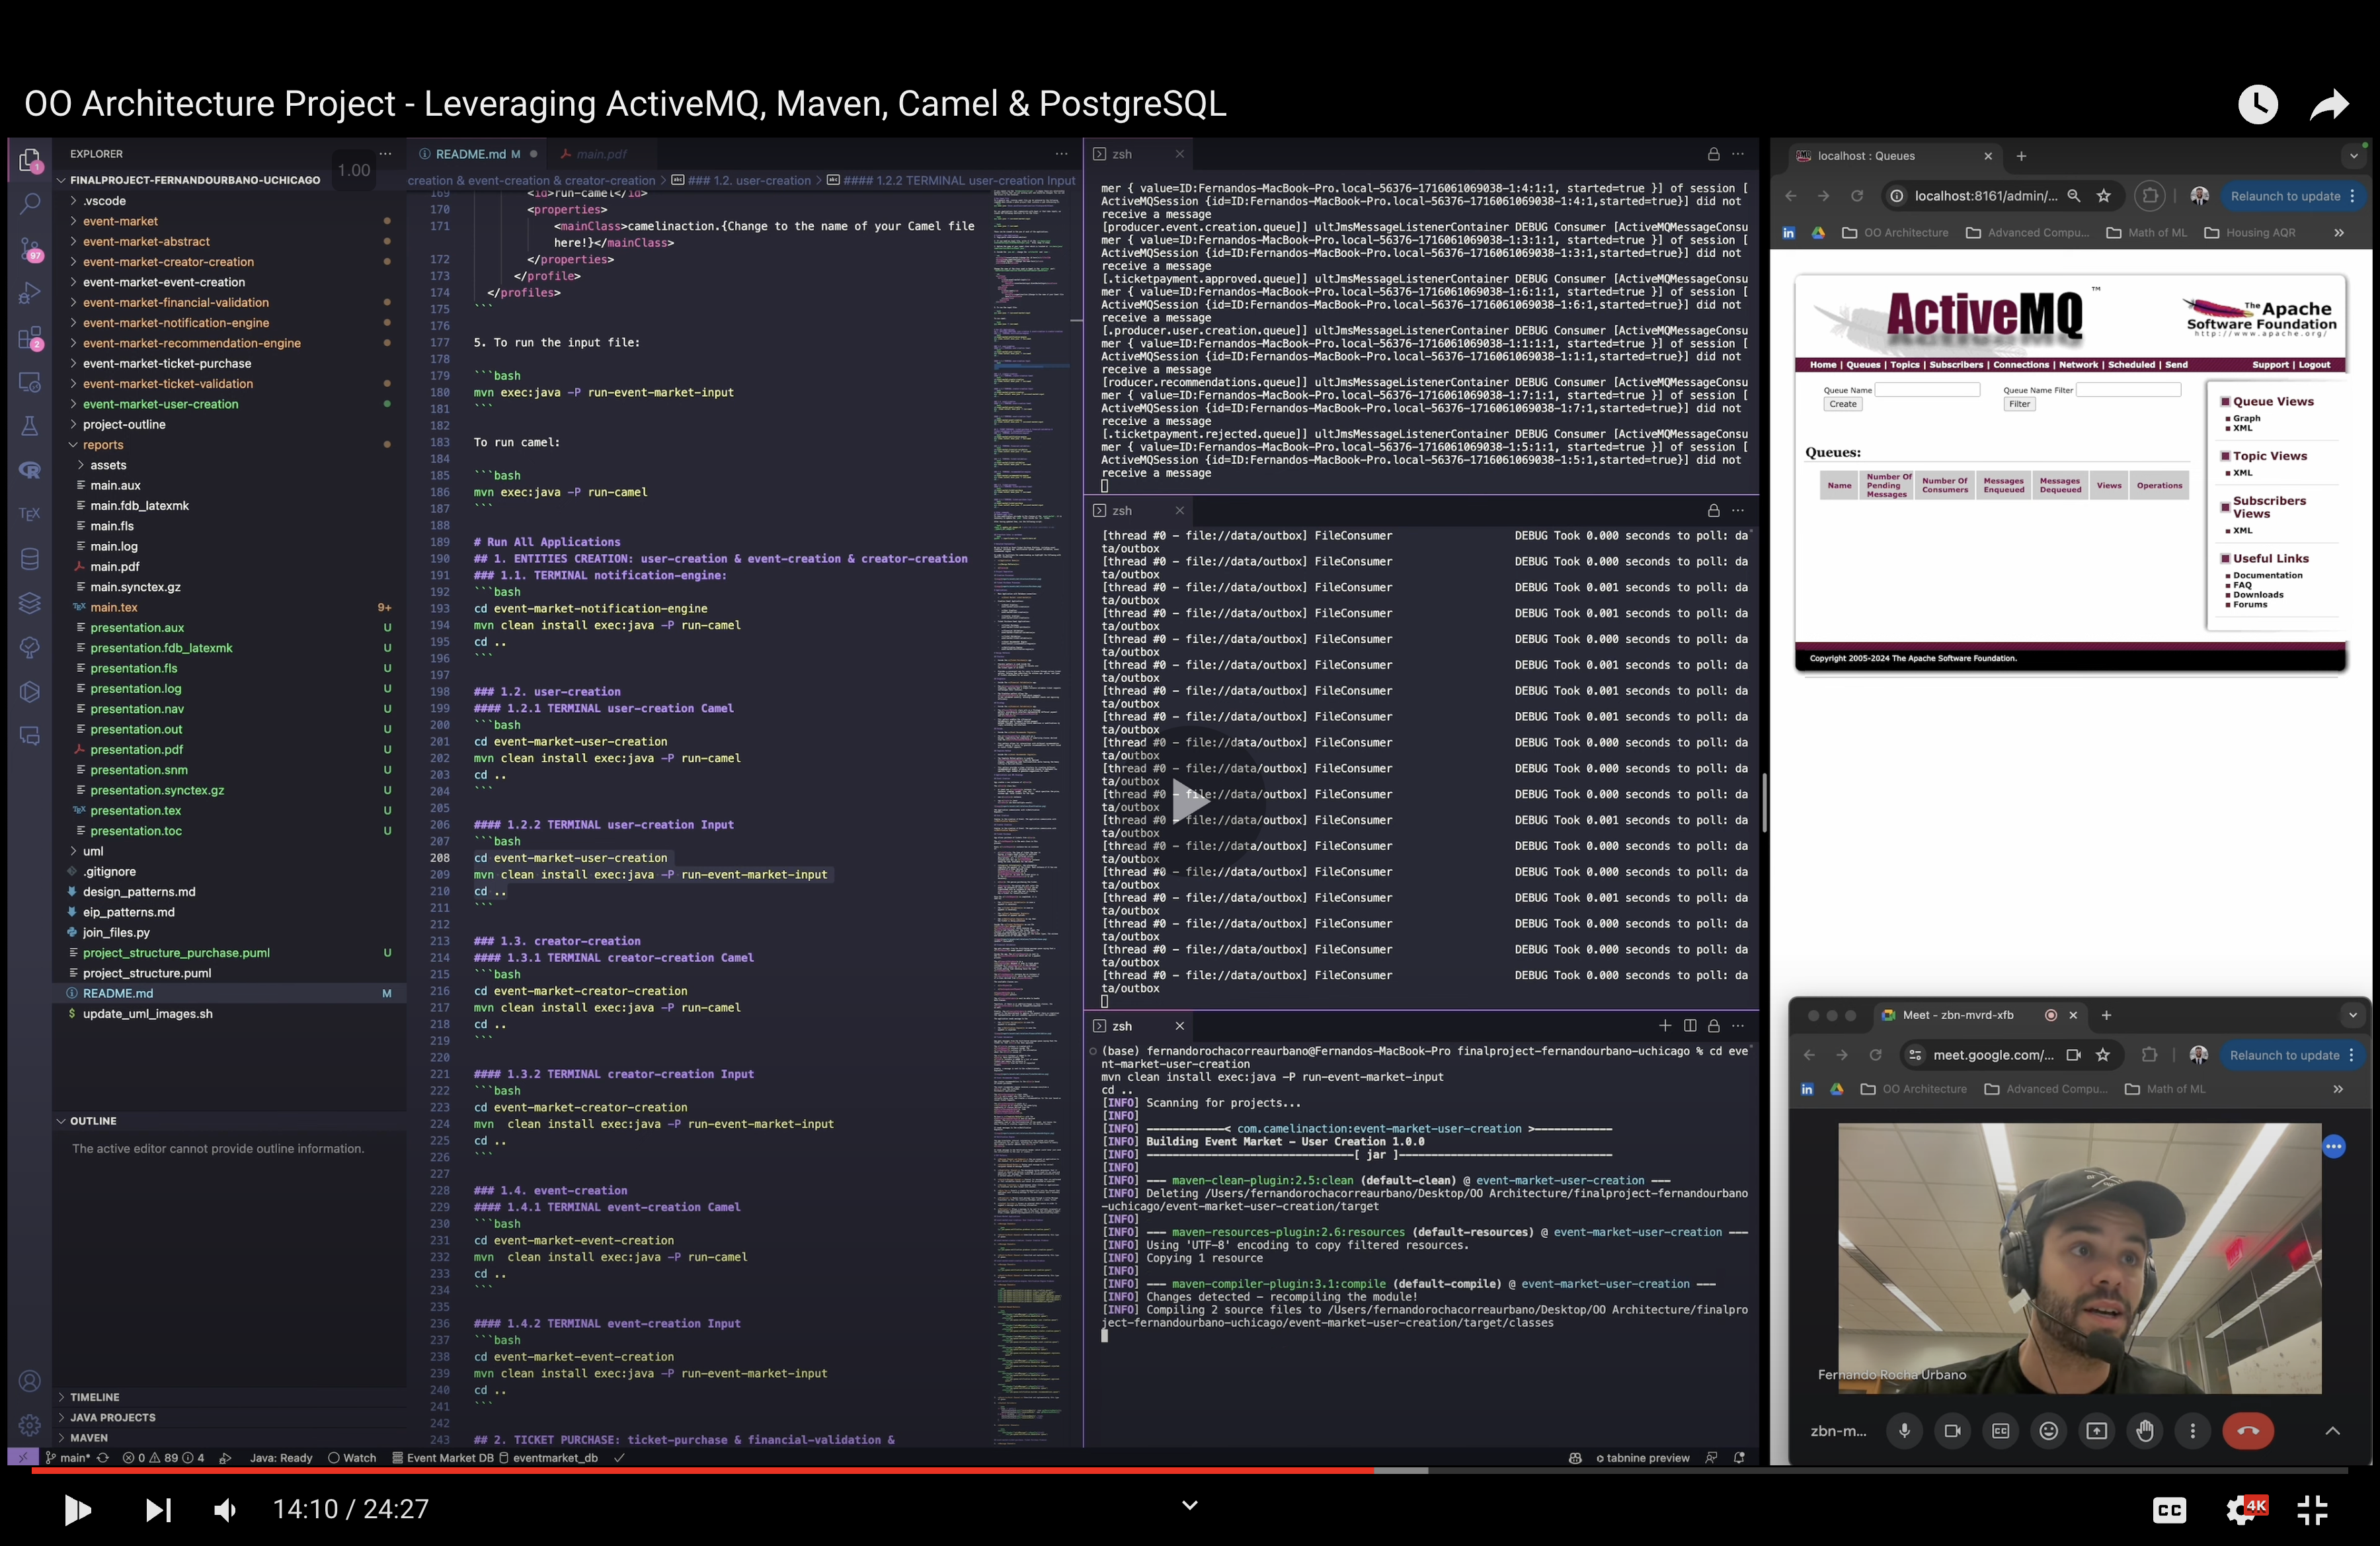Screen dimensions: 2380x1546
Task: Toggle closed captions CC on the video player
Action: pos(2169,1510)
